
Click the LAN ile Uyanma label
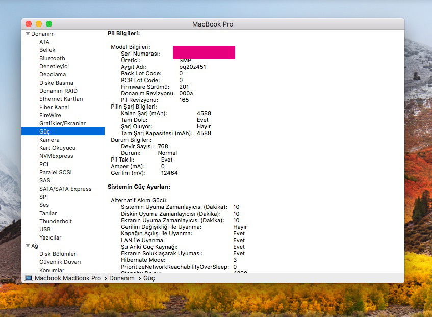(143, 240)
